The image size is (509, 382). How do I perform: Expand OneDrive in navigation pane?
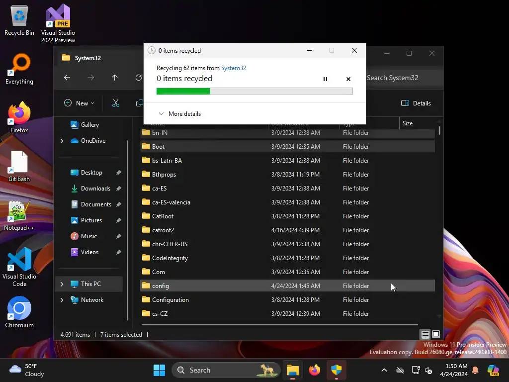click(62, 141)
